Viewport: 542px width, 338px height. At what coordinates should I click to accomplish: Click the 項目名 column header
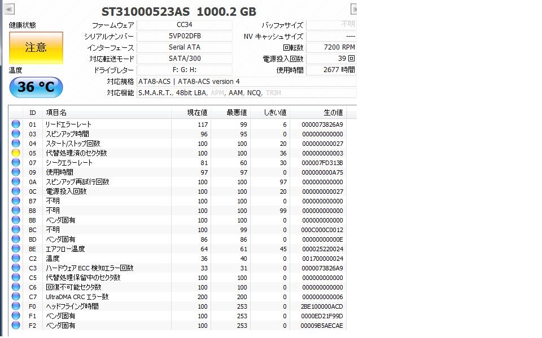(107, 113)
